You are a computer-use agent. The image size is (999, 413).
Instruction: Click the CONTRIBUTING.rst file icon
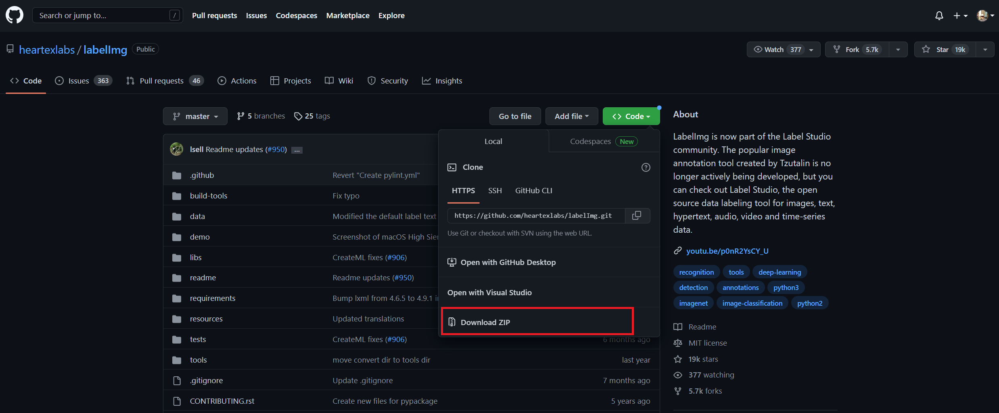177,401
